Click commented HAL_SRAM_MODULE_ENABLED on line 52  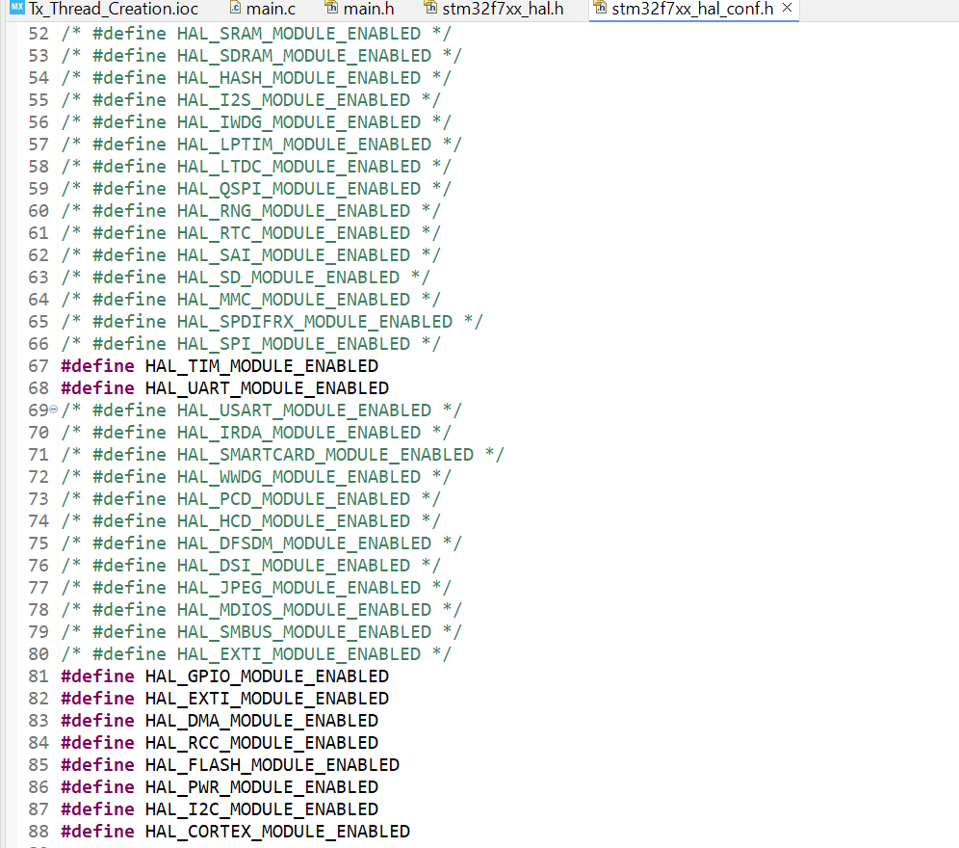[x=299, y=34]
